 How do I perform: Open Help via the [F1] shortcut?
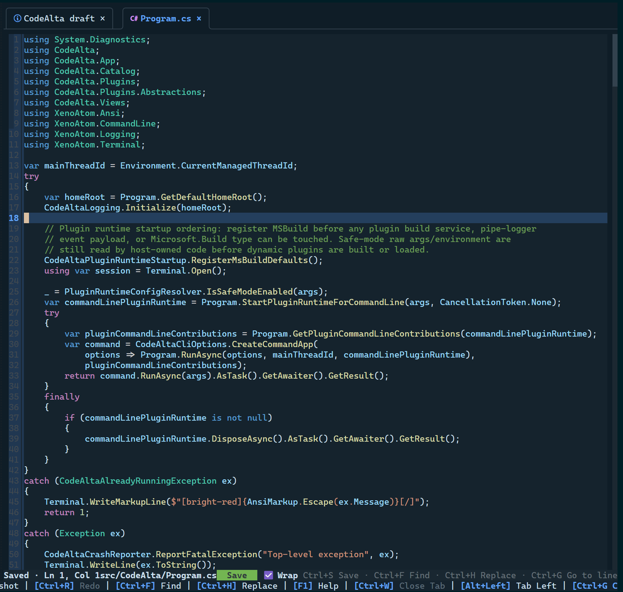coord(316,586)
